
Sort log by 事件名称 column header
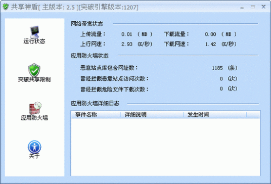[96, 115]
